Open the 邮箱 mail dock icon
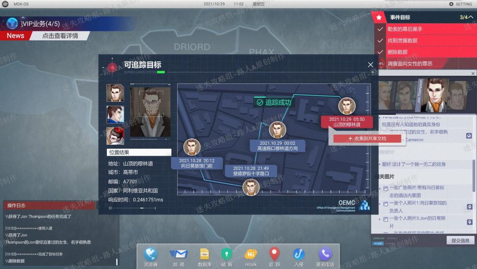The image size is (477, 269). pos(178,254)
